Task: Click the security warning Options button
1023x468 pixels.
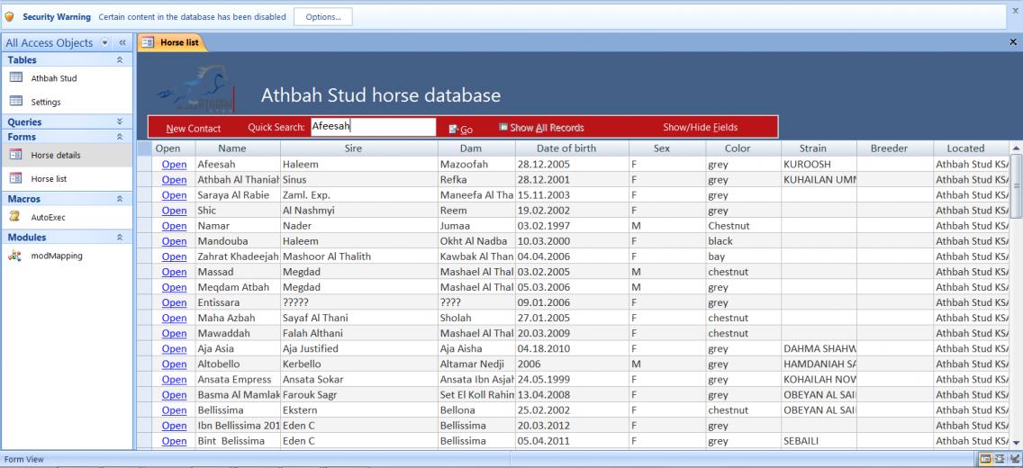Action: (x=322, y=17)
